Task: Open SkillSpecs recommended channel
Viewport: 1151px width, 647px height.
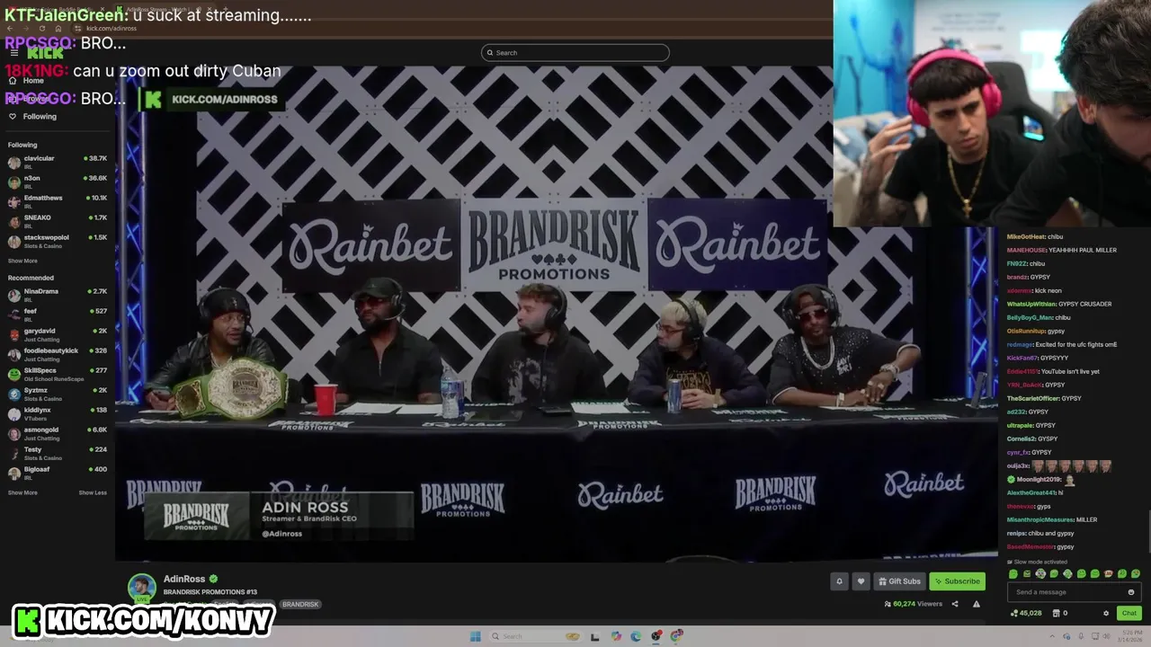Action: pyautogui.click(x=58, y=374)
